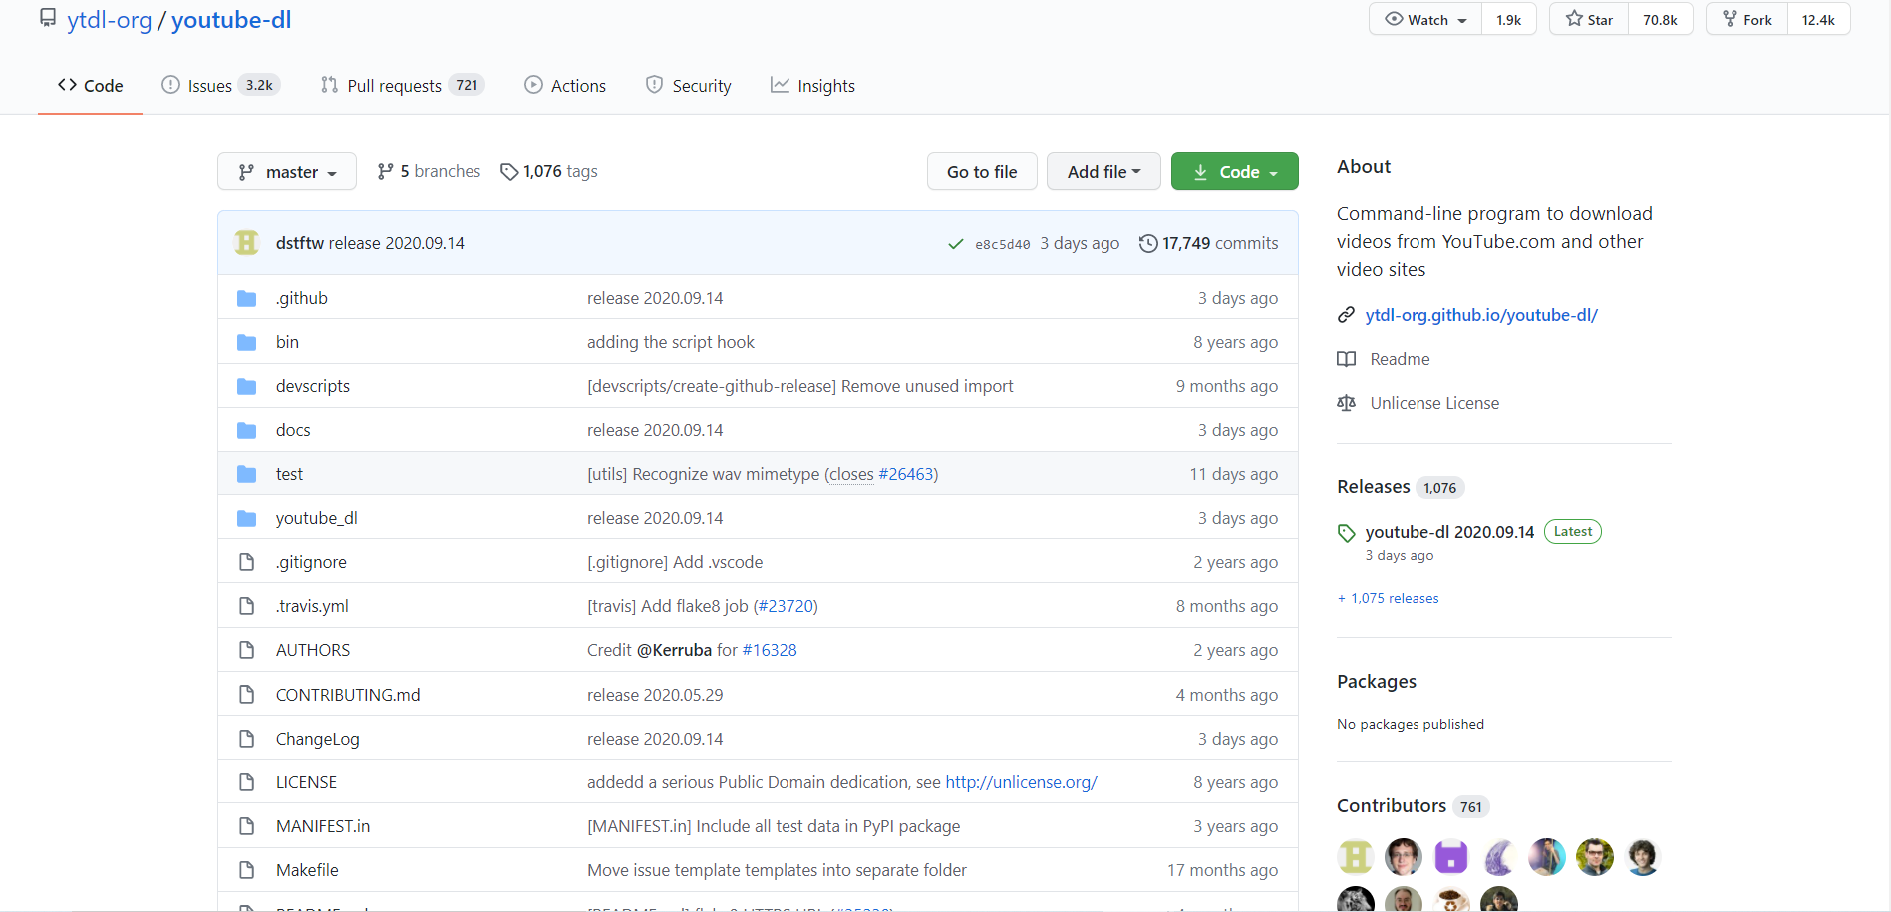Open the Pull requests tab
This screenshot has height=912, width=1891.
[x=402, y=86]
